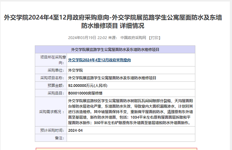The image size is (232, 150).
Task: Click the 外交学院 purchasing unit value
Action: coord(75,70)
